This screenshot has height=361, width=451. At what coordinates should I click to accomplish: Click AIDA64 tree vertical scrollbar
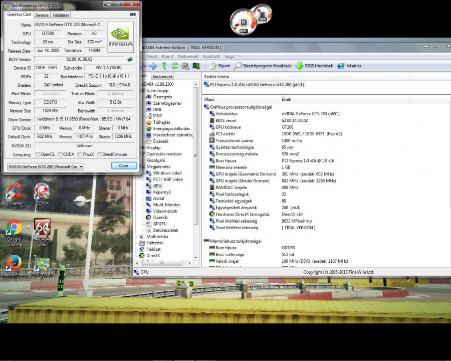[195, 155]
